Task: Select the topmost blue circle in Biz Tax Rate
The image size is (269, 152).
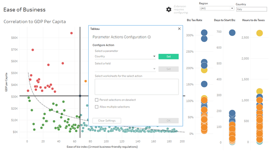Action: point(204,33)
